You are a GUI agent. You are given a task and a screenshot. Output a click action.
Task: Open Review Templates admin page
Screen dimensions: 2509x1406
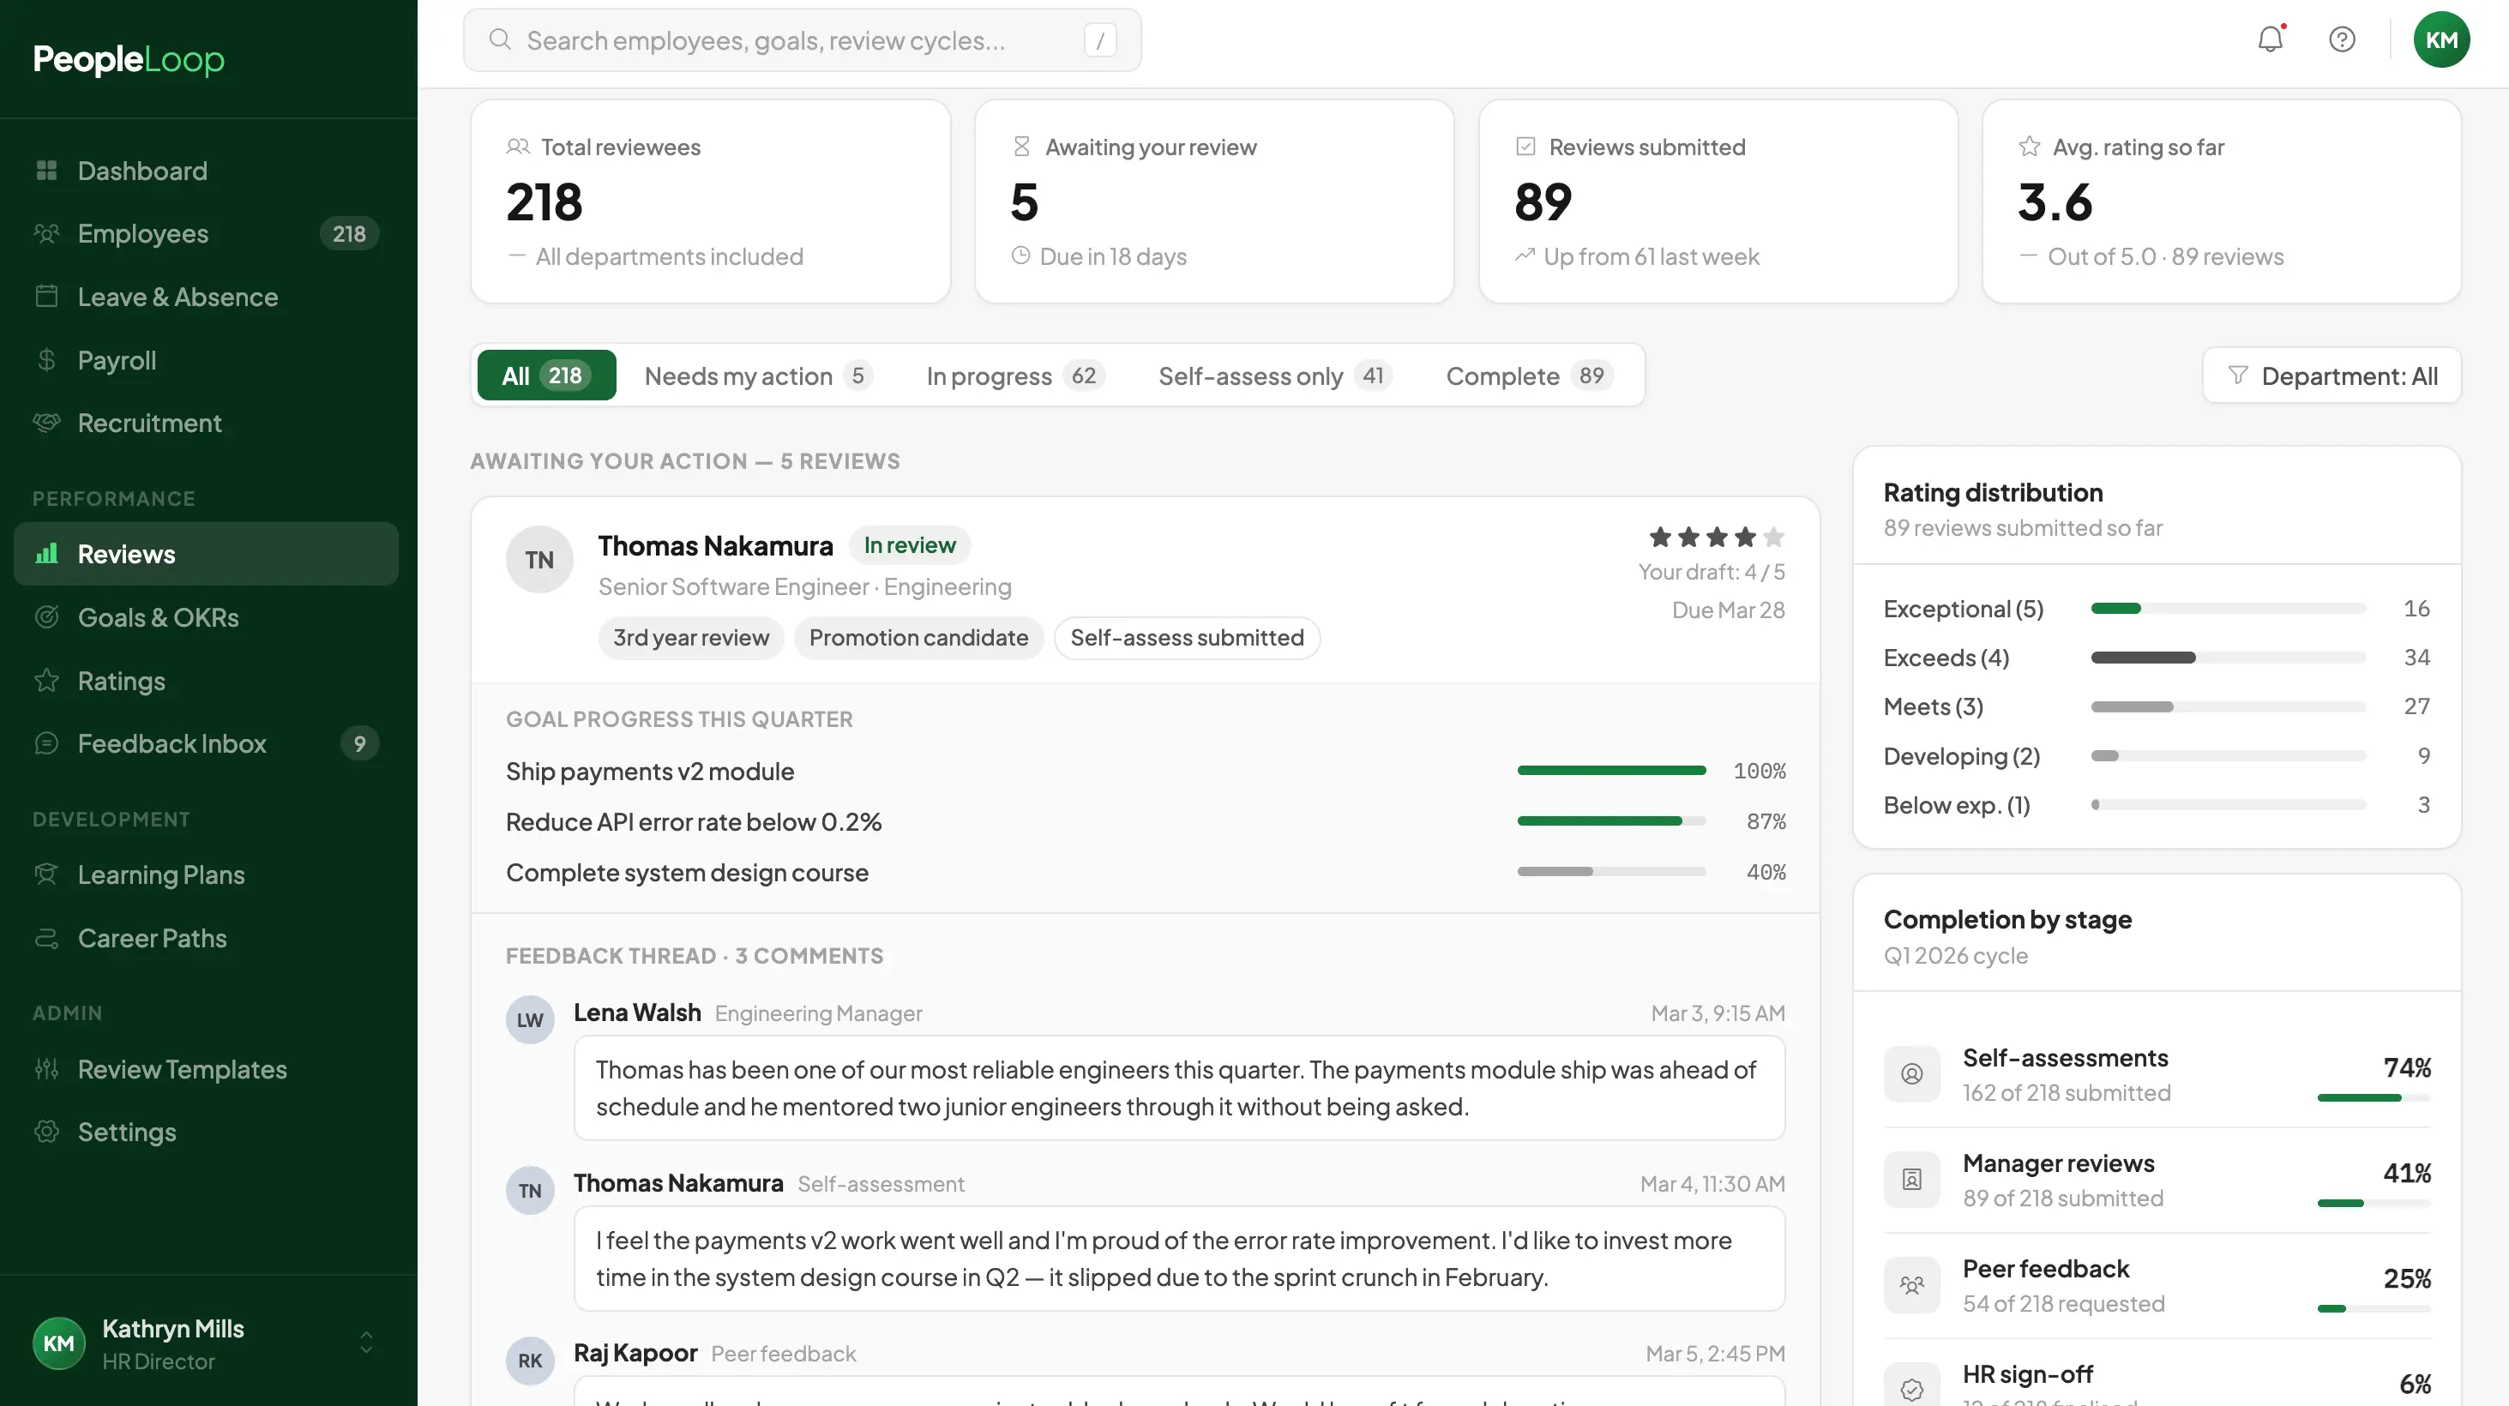coord(207,1068)
